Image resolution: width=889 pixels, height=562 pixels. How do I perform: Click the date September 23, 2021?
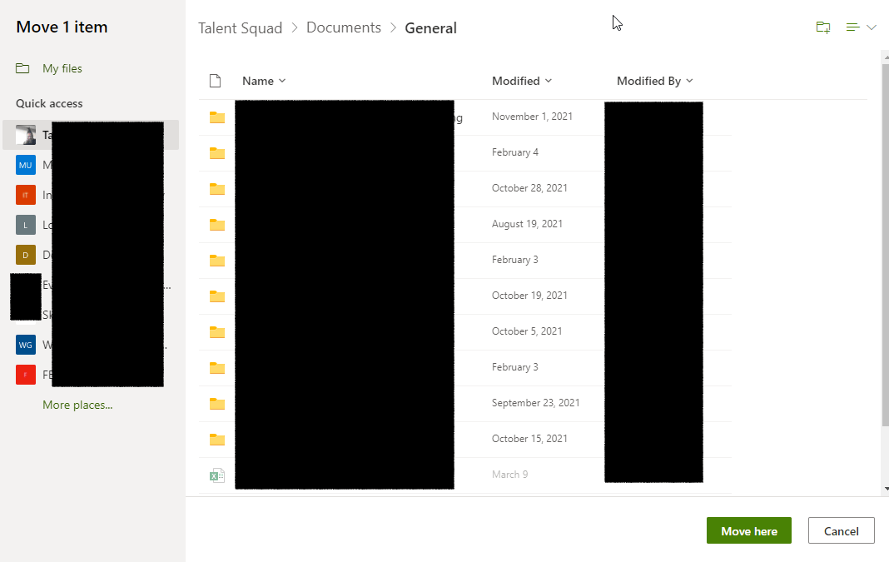(x=536, y=403)
